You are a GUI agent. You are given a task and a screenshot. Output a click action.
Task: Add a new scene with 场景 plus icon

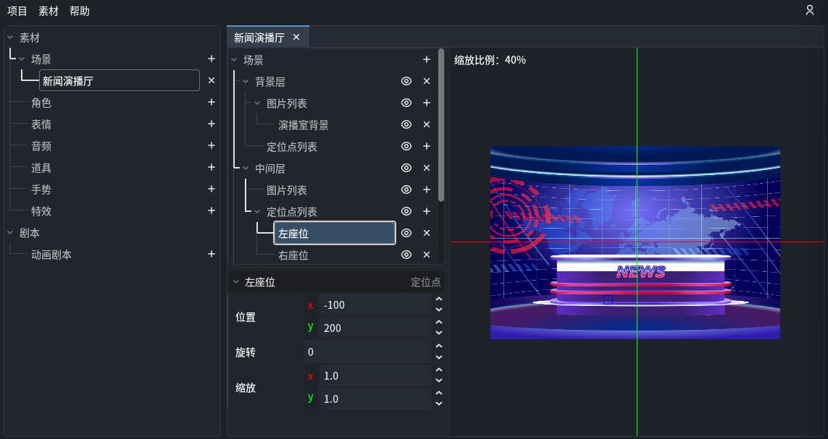(212, 59)
